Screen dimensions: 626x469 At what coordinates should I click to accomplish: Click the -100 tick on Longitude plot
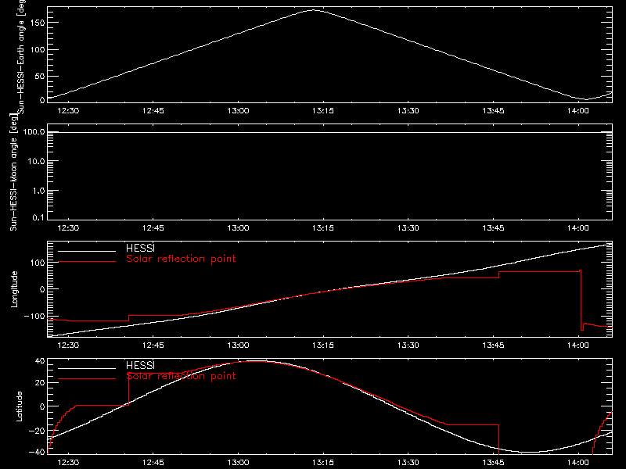coord(34,316)
